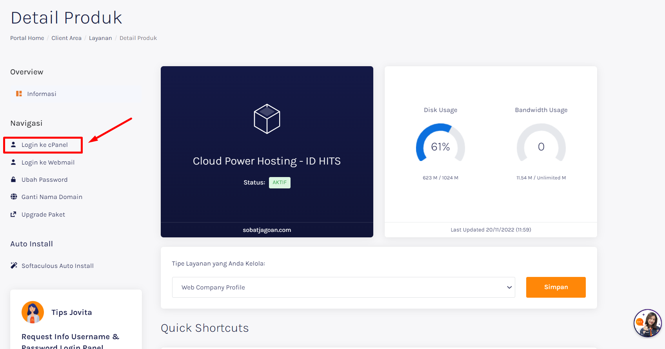This screenshot has height=349, width=665.
Task: Select Ubah Password navigation item
Action: [44, 179]
